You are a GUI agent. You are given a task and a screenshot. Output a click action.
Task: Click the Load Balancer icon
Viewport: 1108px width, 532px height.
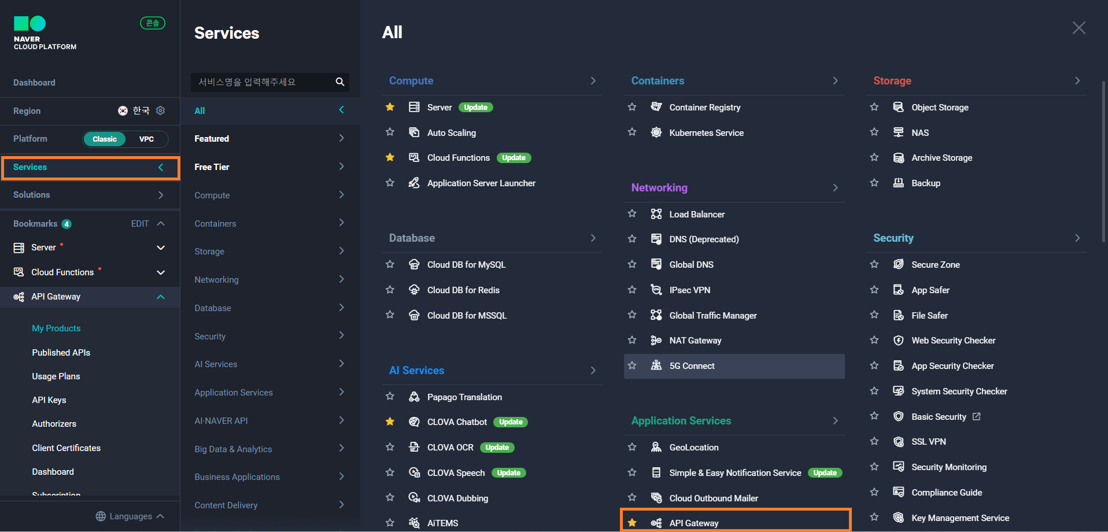point(656,214)
